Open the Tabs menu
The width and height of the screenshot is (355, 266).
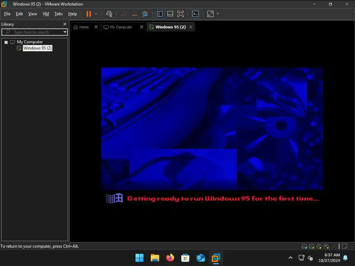click(58, 14)
